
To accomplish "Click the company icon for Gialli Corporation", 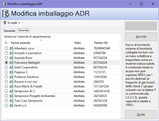I will pos(11,67).
